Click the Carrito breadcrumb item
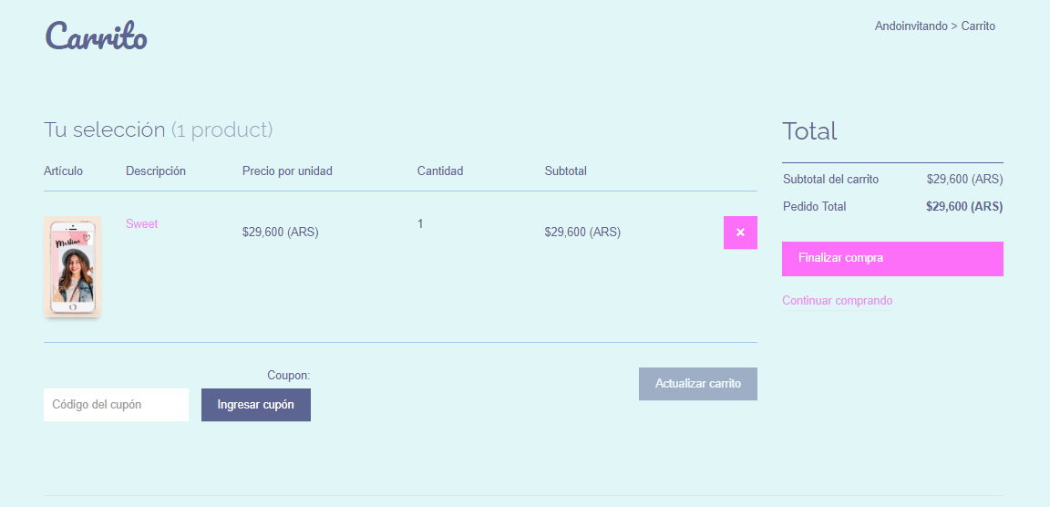Viewport: 1050px width, 507px height. (x=978, y=26)
